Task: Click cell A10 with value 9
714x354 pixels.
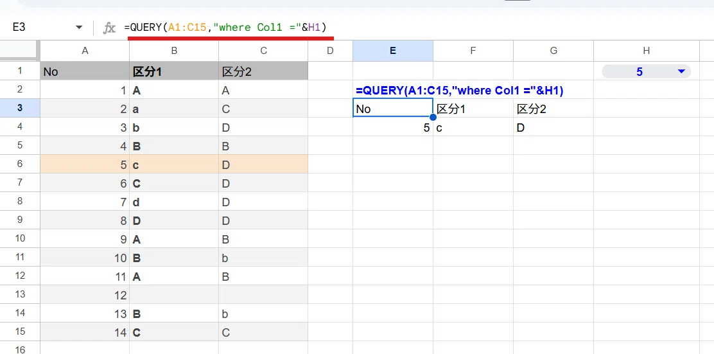Action: pyautogui.click(x=85, y=239)
